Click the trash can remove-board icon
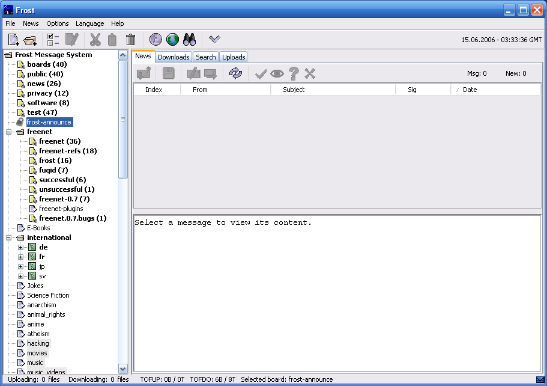Screen dimensions: 547x386 130,40
